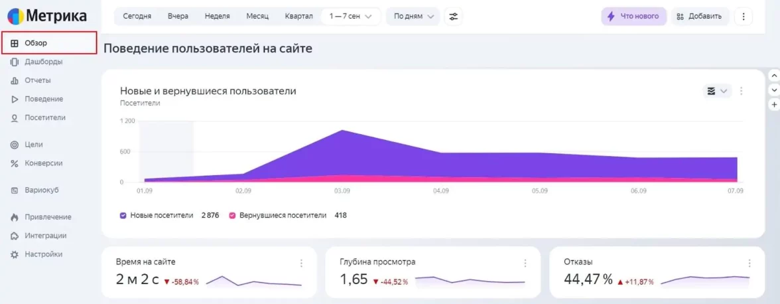The image size is (780, 304).
Task: Click the Что нового button
Action: (634, 16)
